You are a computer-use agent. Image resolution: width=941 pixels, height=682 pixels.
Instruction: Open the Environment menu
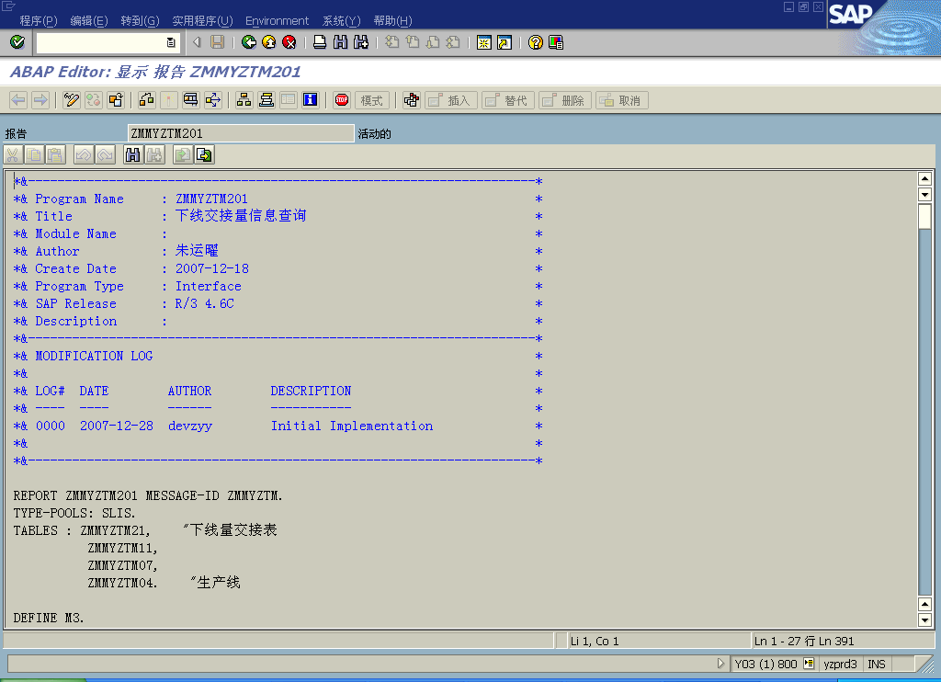[x=277, y=21]
